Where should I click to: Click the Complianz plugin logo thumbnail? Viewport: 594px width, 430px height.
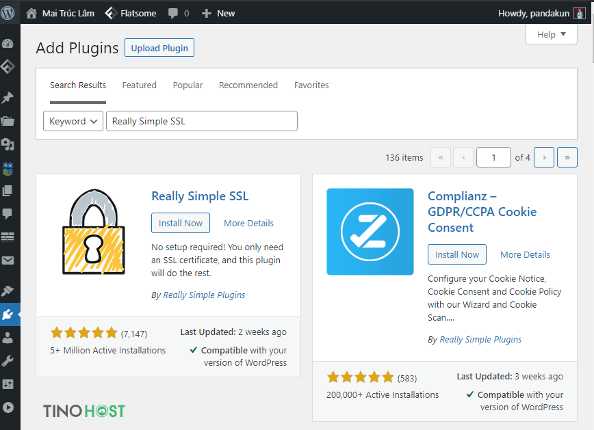point(370,232)
